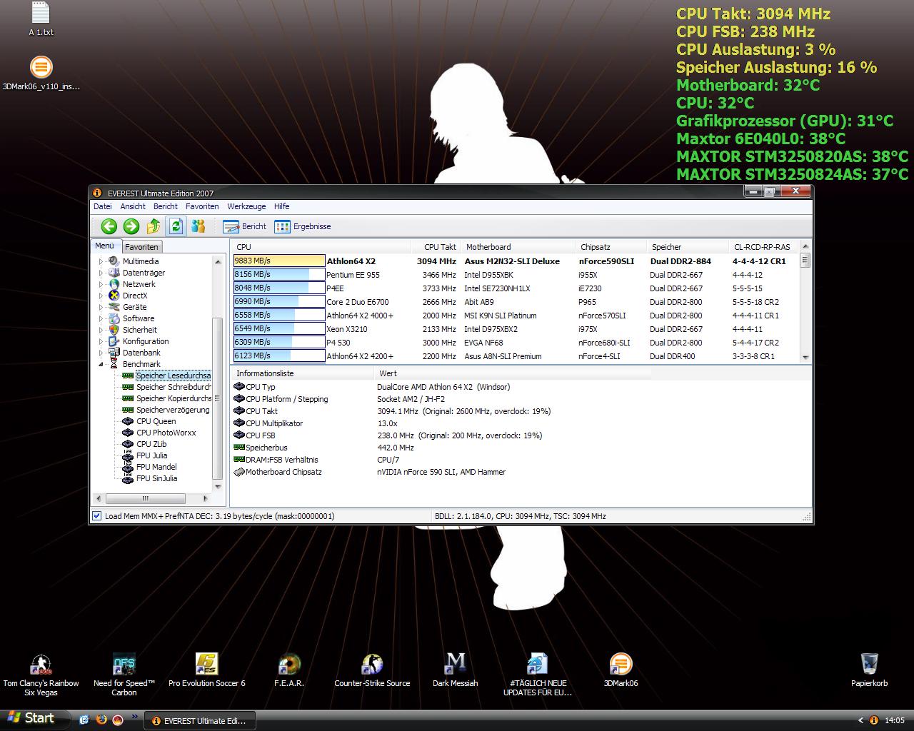Sort by the CL-RCD-RP-RAS column header
Image resolution: width=914 pixels, height=731 pixels.
762,247
